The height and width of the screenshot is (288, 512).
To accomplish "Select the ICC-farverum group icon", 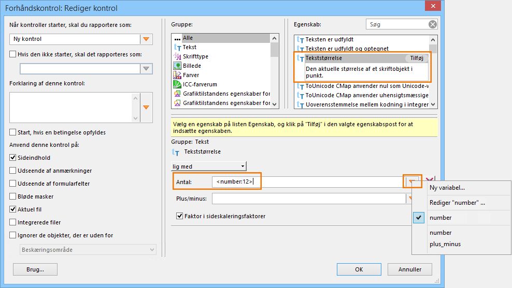I will [177, 84].
